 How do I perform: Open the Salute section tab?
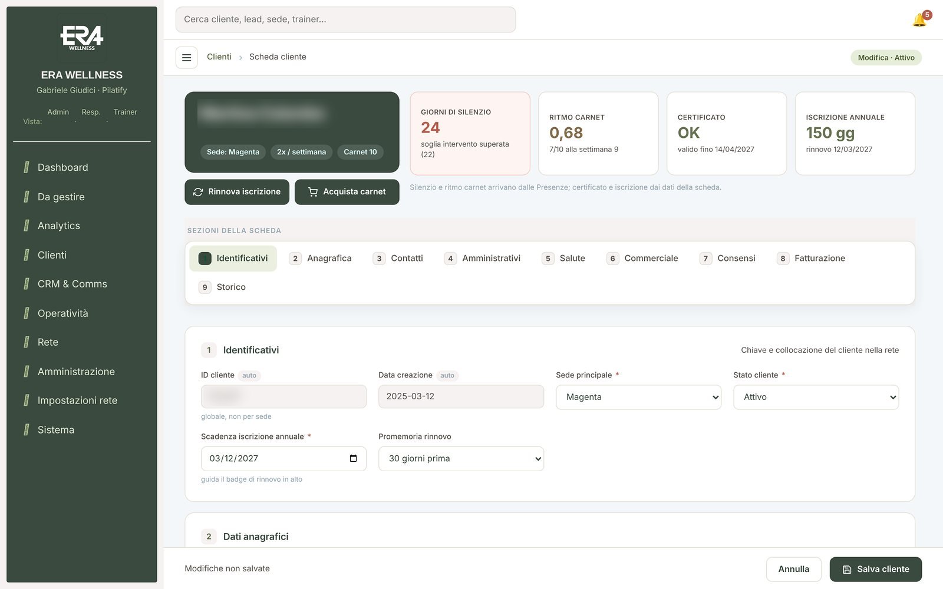(564, 258)
